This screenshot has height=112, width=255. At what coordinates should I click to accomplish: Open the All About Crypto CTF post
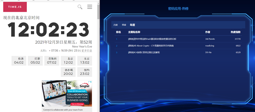151,46
